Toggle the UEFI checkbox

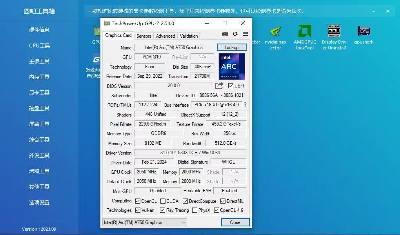tap(231, 86)
